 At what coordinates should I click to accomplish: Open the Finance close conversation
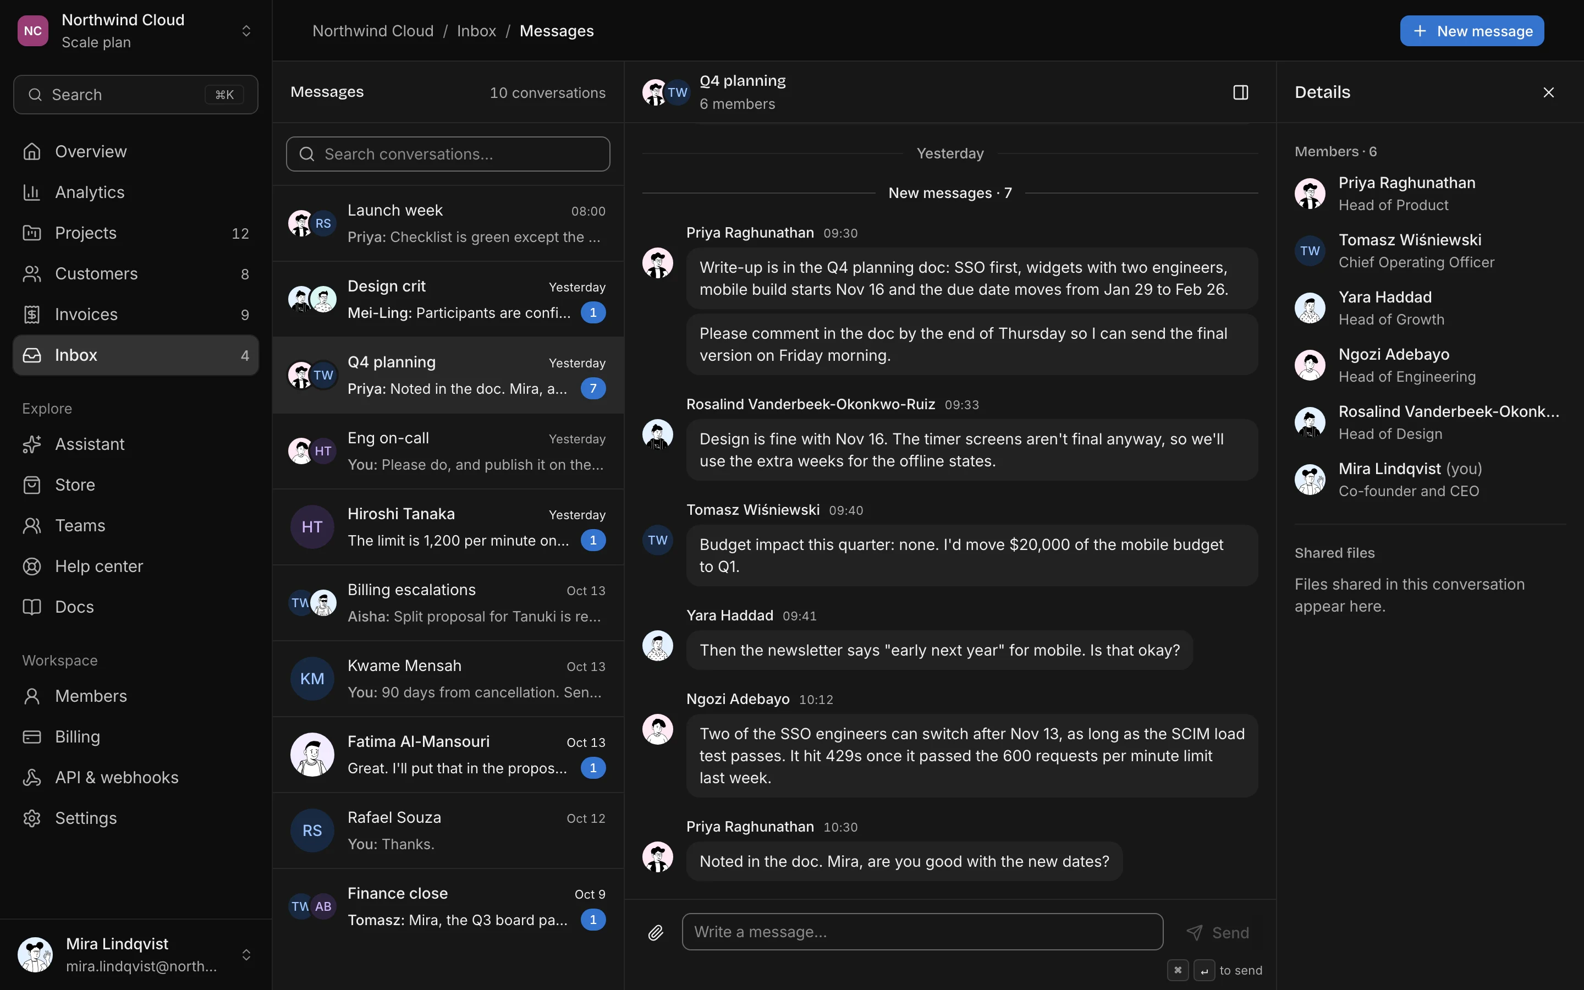(448, 907)
